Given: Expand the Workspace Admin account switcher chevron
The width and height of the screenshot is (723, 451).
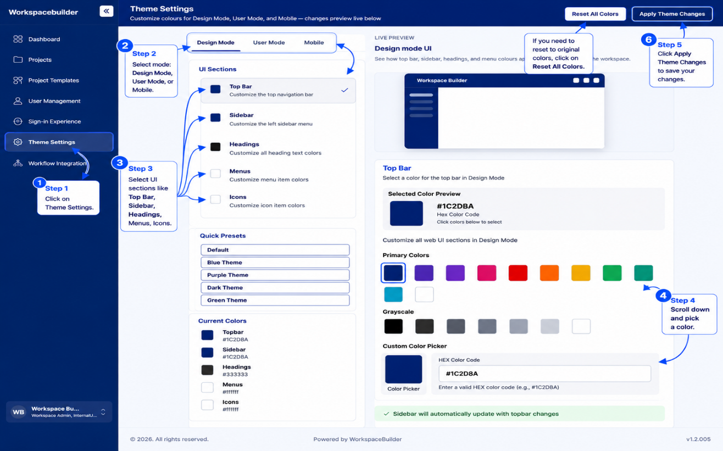Looking at the screenshot, I should (103, 412).
